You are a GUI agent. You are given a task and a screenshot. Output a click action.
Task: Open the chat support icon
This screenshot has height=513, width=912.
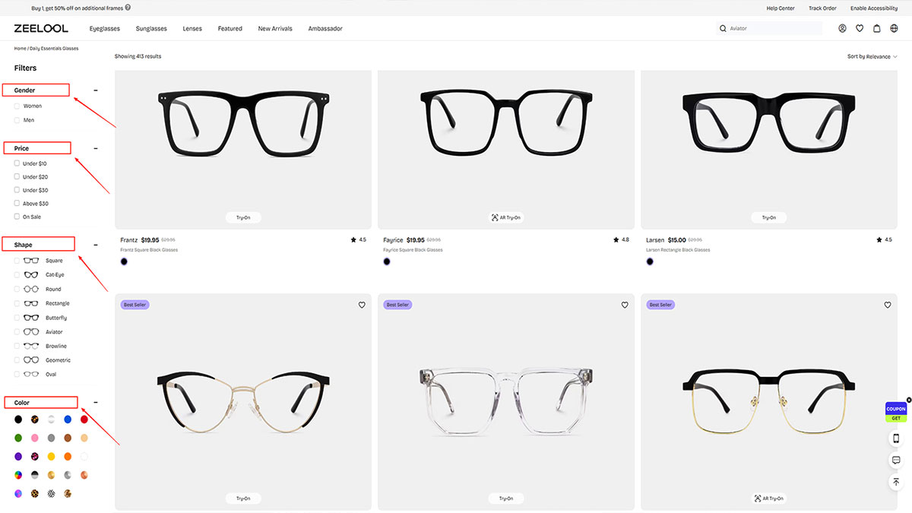coord(896,461)
